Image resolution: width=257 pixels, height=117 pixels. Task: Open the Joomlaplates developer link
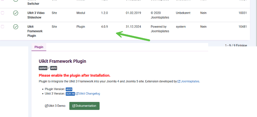189,81
